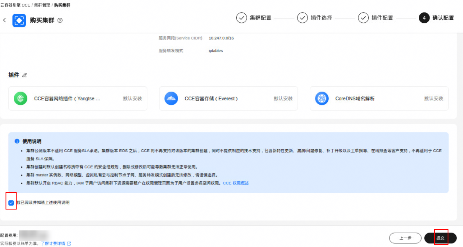This screenshot has height=247, width=463.
Task: Click 默认安装 on the Yangtse card
Action: click(132, 99)
